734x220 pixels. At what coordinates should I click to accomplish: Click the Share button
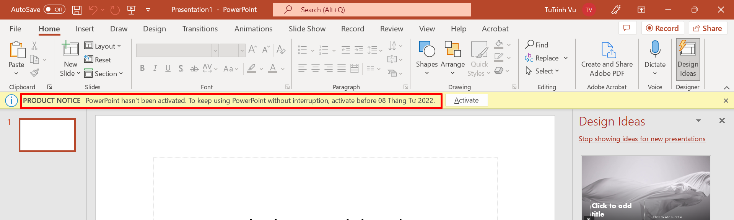[x=708, y=28]
